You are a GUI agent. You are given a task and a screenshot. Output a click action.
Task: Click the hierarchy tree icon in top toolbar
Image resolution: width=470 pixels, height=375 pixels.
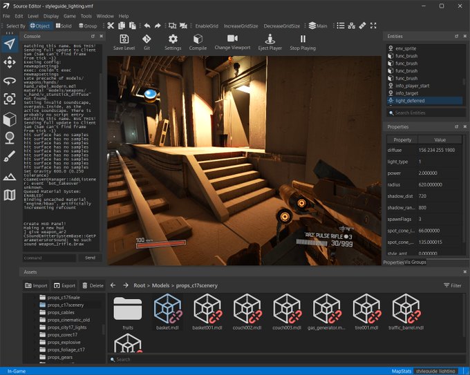[351, 26]
